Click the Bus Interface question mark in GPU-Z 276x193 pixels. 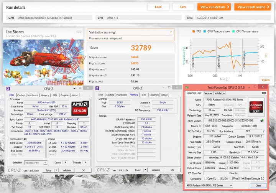[264, 131]
